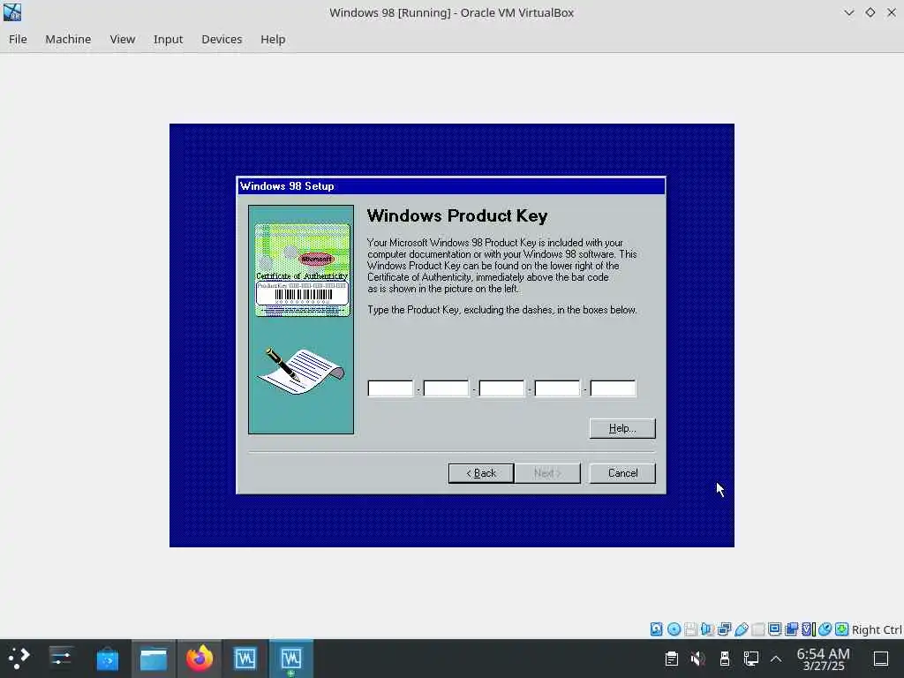Open the KDE application launcher
The height and width of the screenshot is (678, 904).
(x=19, y=658)
